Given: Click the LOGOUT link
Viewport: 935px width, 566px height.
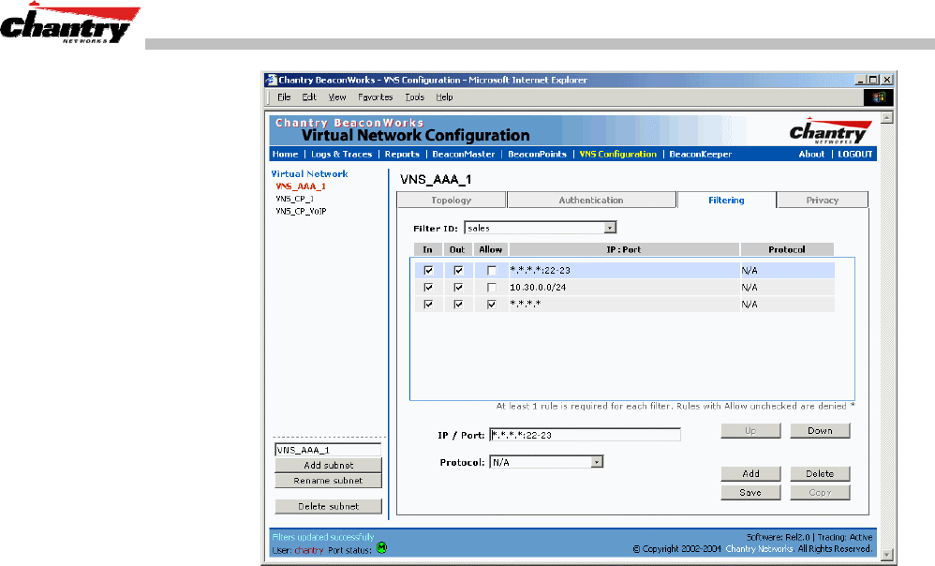Looking at the screenshot, I should 854,154.
